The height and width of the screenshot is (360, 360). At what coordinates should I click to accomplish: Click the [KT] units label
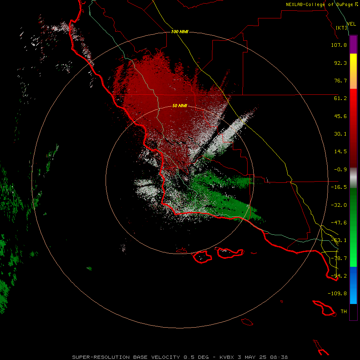coord(342,28)
